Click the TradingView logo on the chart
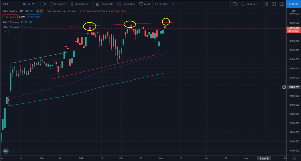Image resolution: width=301 pixels, height=161 pixels. click(x=6, y=151)
